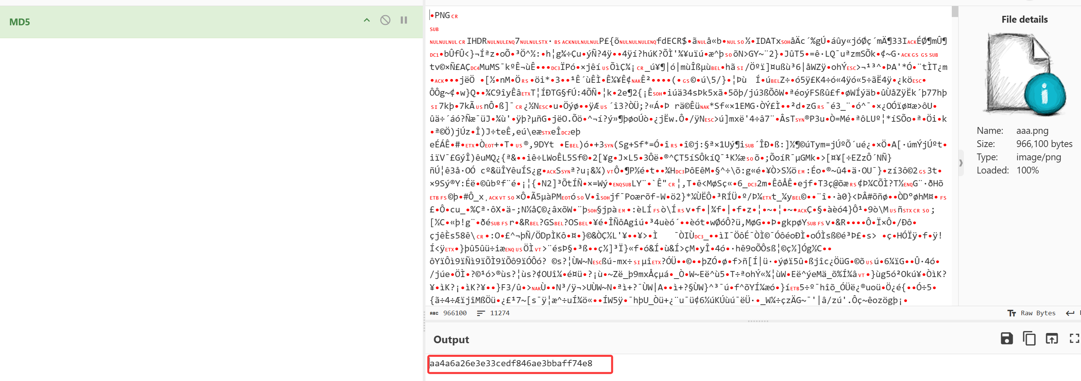The image size is (1081, 381).
Task: Click the 966100 character count
Action: [455, 313]
